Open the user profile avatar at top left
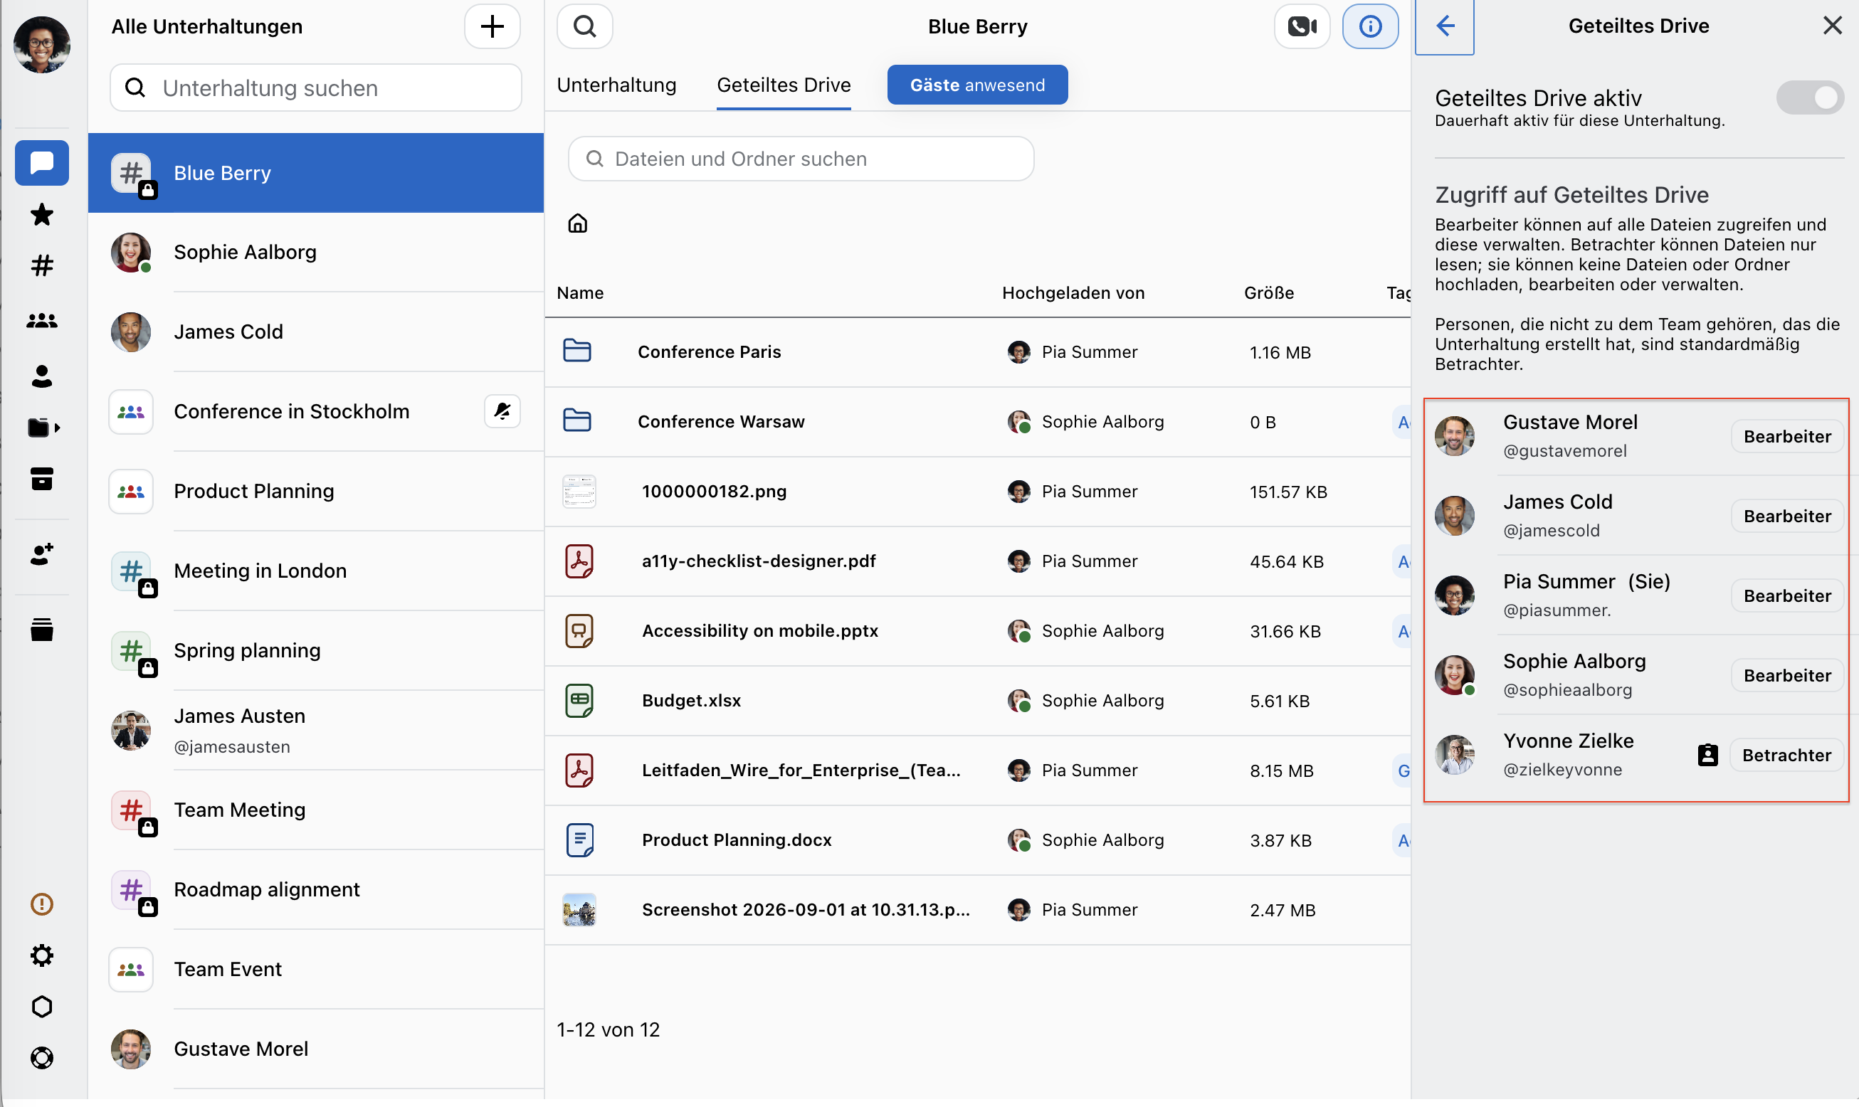The width and height of the screenshot is (1859, 1107). tap(42, 45)
